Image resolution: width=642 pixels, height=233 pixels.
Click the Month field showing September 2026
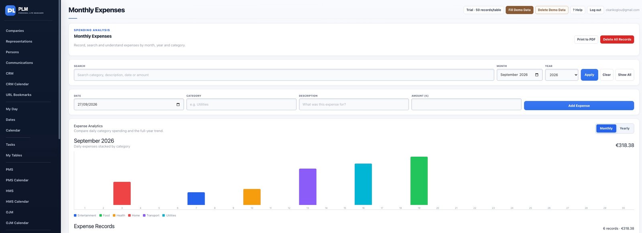519,75
